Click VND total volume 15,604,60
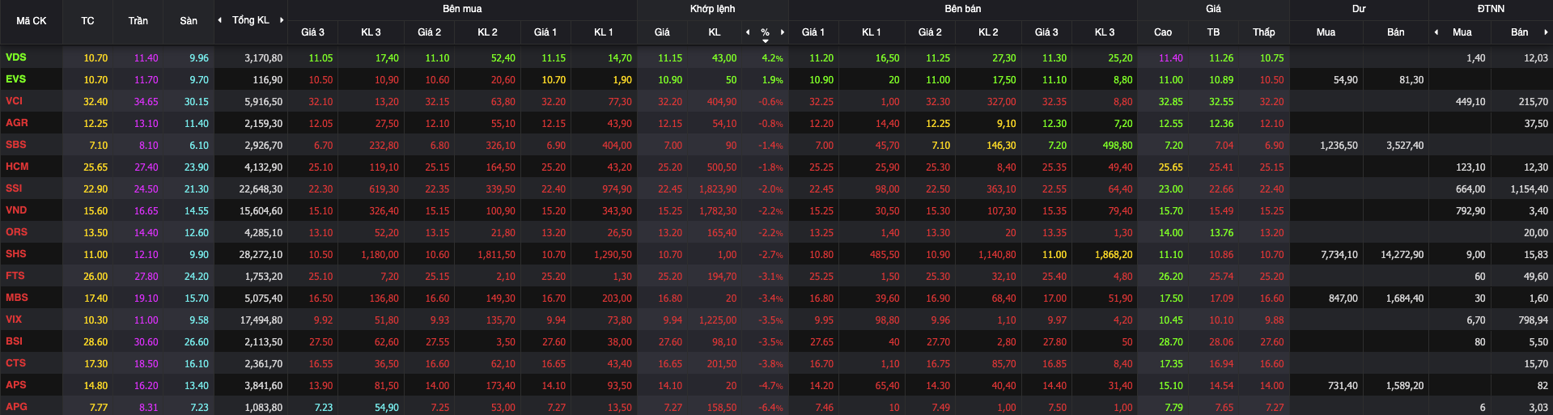 tap(261, 211)
